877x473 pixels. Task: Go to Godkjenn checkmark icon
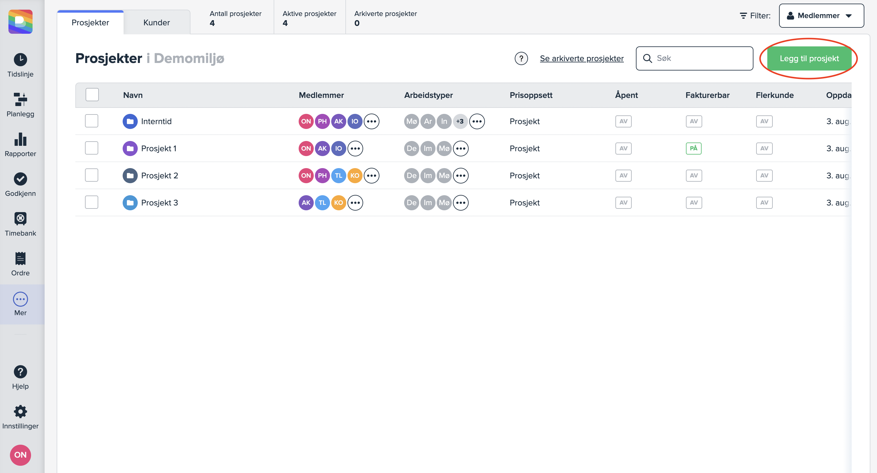(x=20, y=179)
